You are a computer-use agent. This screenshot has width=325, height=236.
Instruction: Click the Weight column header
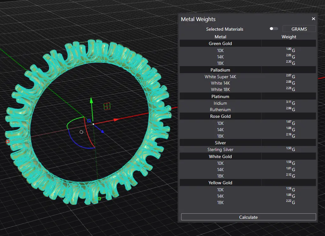pyautogui.click(x=289, y=37)
